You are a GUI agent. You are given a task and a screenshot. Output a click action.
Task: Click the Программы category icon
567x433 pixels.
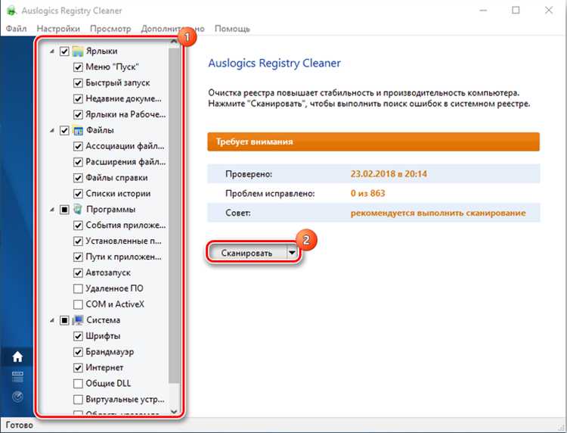click(x=78, y=209)
